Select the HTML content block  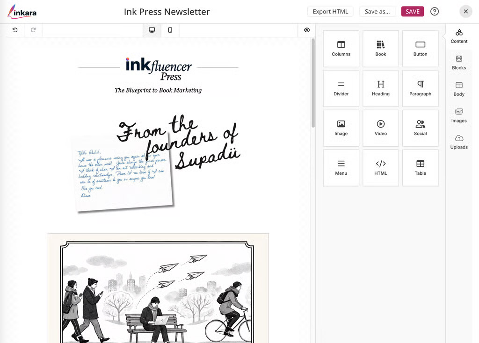pos(381,168)
